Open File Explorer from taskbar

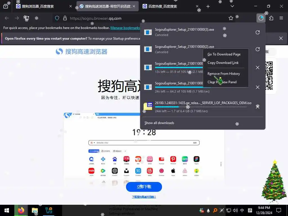[x=35, y=210]
